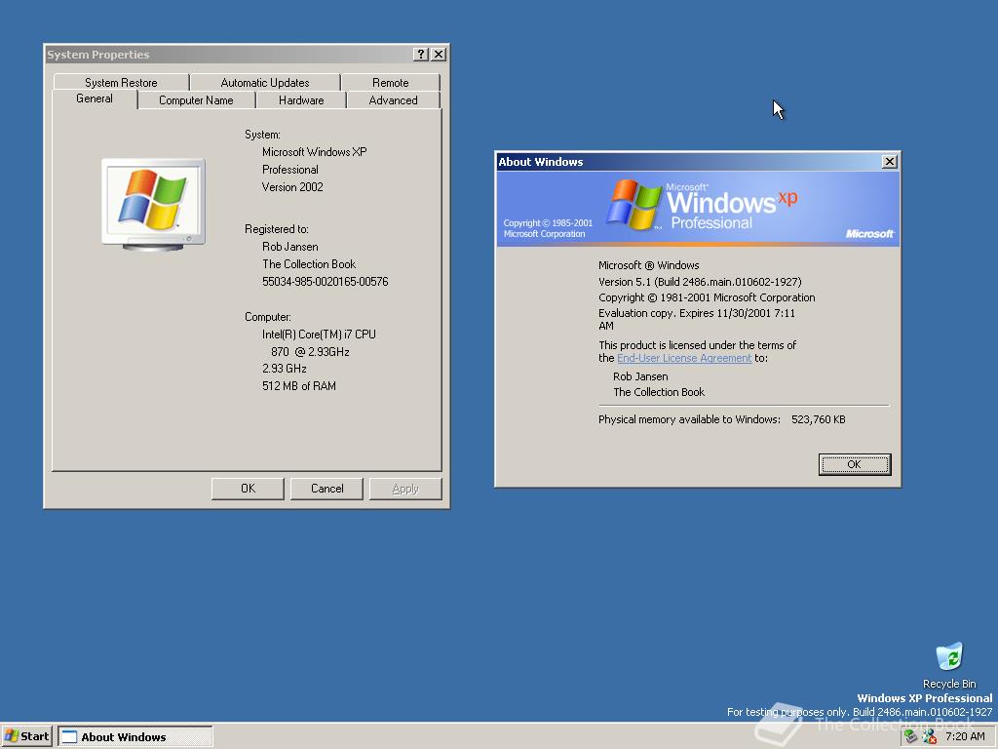Screen dimensions: 998x749
Task: Click 'Microsoft Windows XP' in System section
Action: (315, 152)
